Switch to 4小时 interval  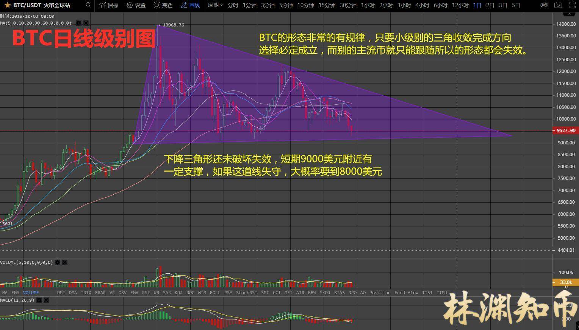point(422,5)
